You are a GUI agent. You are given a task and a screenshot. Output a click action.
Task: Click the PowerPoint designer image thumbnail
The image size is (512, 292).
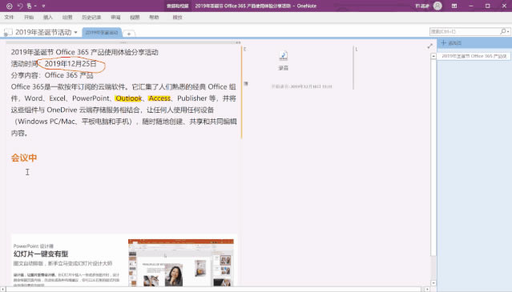click(x=181, y=262)
